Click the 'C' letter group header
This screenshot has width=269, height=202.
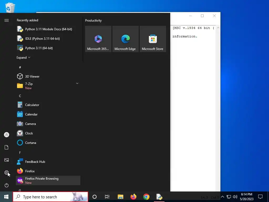pyautogui.click(x=20, y=96)
